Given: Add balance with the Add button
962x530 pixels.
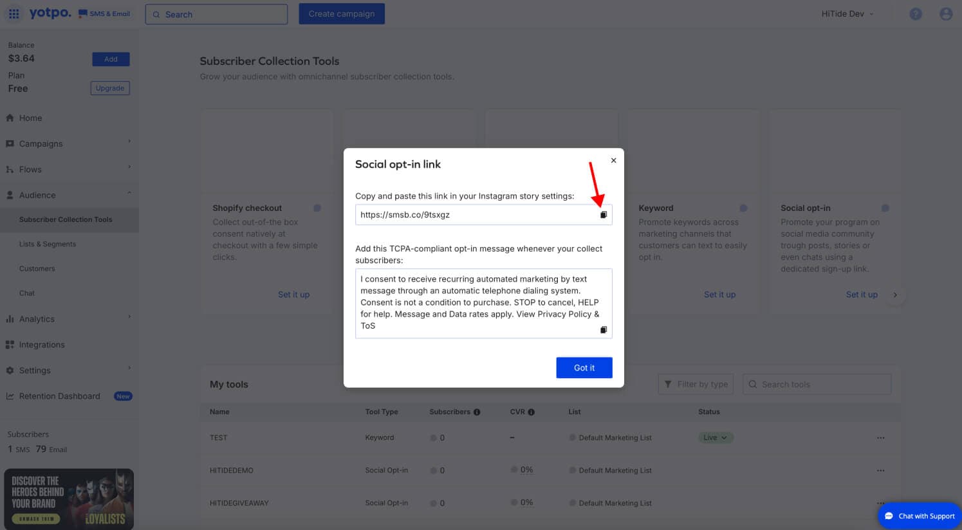Looking at the screenshot, I should (111, 59).
